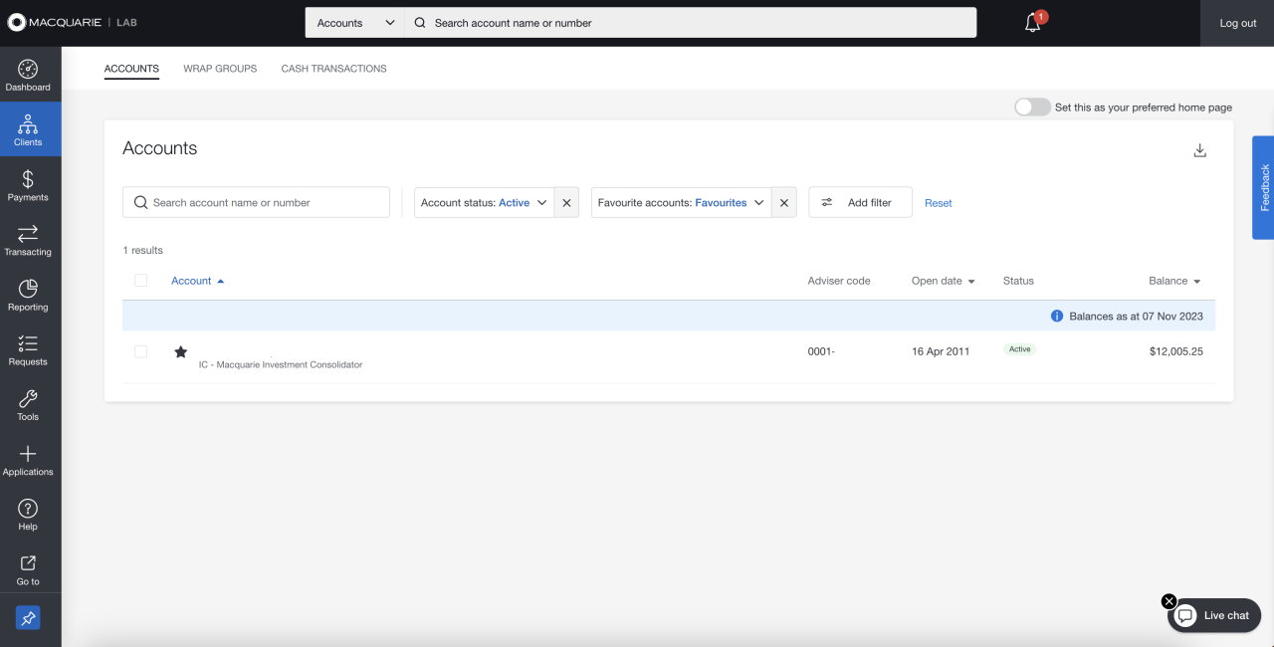
Task: Open Applications in the sidebar
Action: (x=28, y=459)
